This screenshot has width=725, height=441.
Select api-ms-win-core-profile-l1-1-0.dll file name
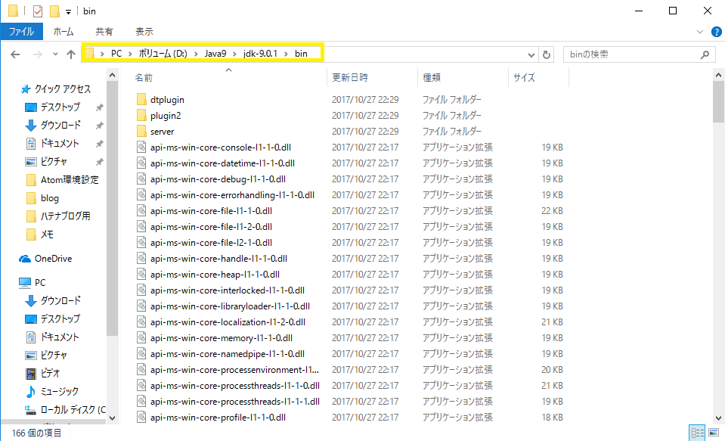coord(218,418)
